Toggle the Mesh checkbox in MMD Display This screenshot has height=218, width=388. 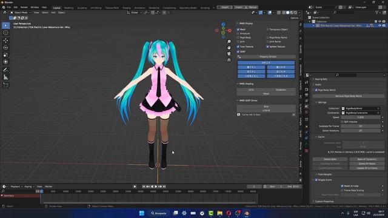click(238, 30)
